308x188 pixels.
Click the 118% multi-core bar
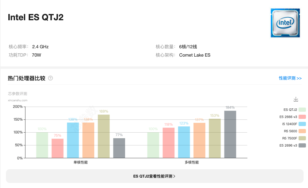pos(169,143)
